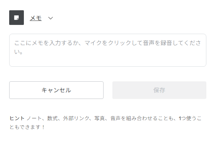217x144 pixels.
Task: Click the empty area inside the memo field
Action: coord(108,60)
